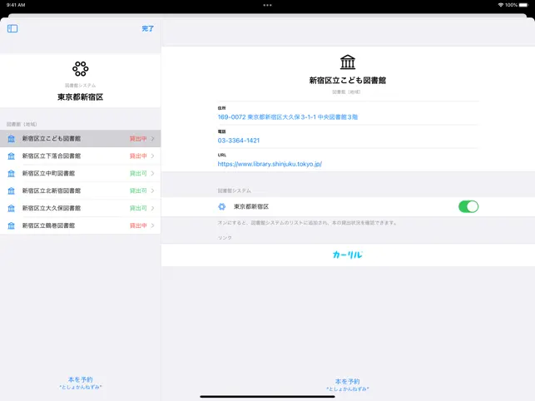Select the 新宿区立こども図書館 building icon in list
This screenshot has height=401, width=535.
[x=12, y=139]
